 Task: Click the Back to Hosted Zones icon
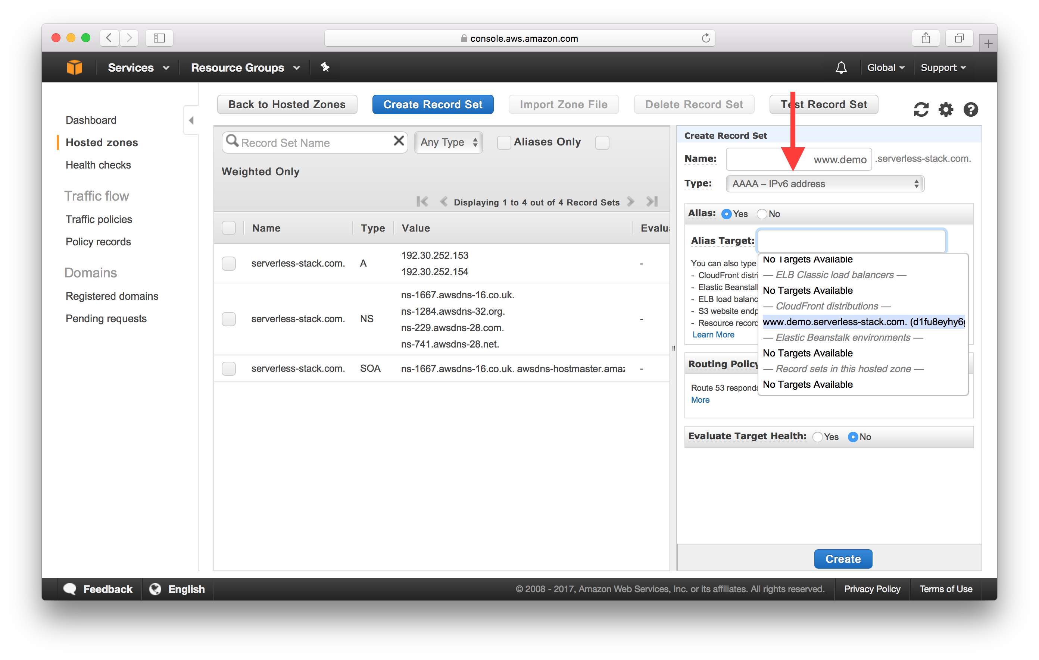pyautogui.click(x=286, y=104)
